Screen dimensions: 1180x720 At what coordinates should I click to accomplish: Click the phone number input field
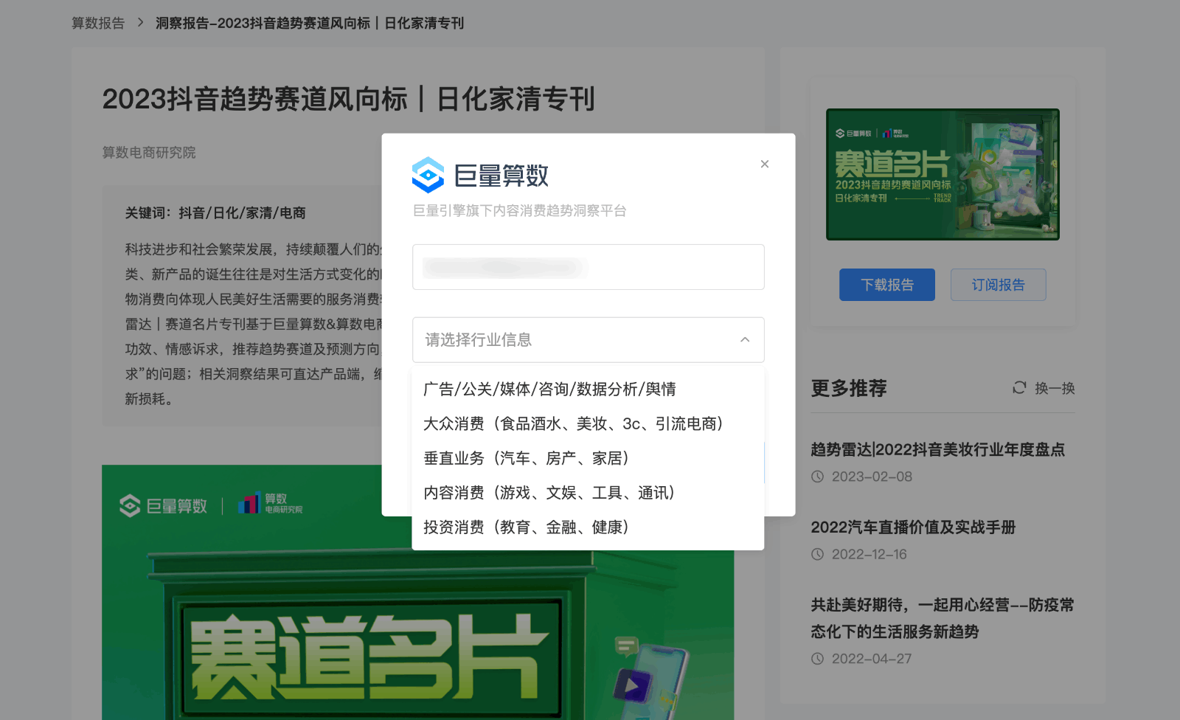pyautogui.click(x=588, y=267)
